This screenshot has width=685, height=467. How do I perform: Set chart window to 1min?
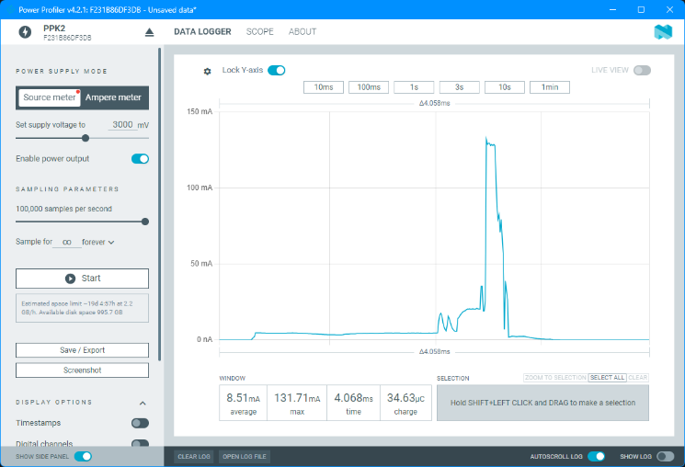coord(550,87)
